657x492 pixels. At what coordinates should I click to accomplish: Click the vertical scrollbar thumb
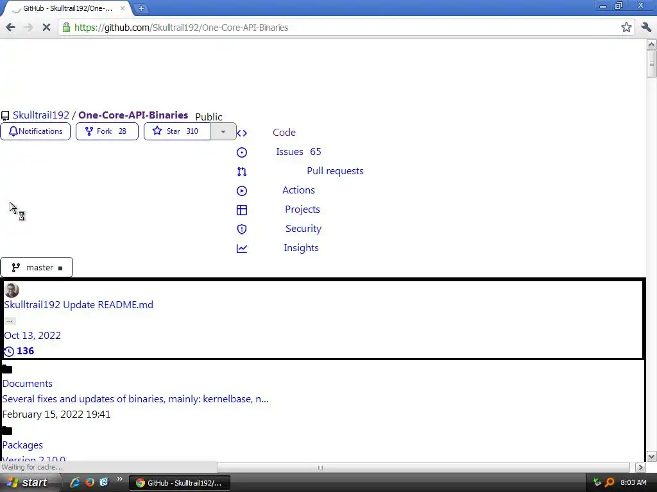[652, 63]
